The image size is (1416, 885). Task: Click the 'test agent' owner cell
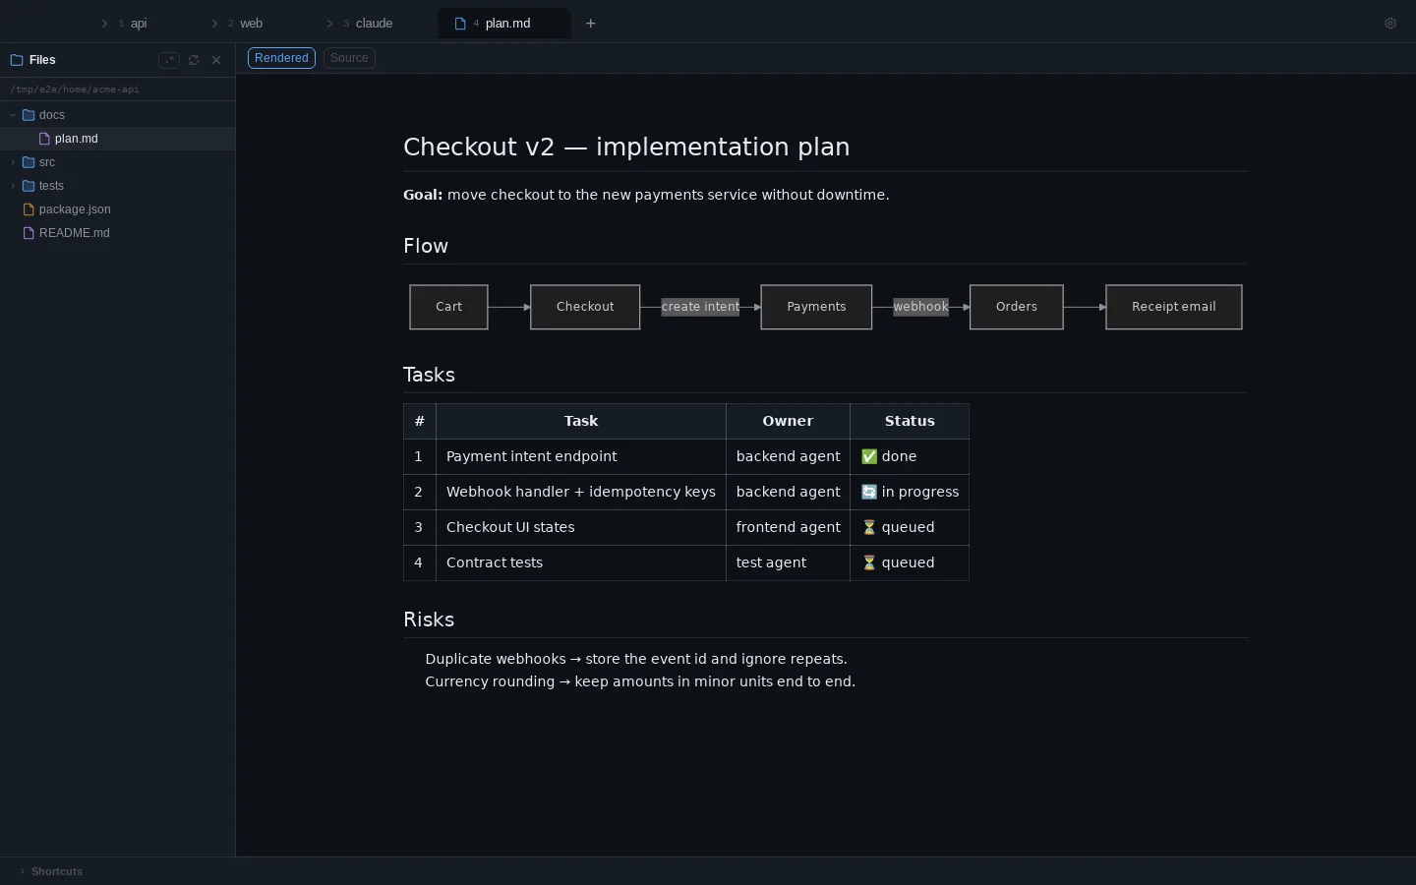coord(788,562)
